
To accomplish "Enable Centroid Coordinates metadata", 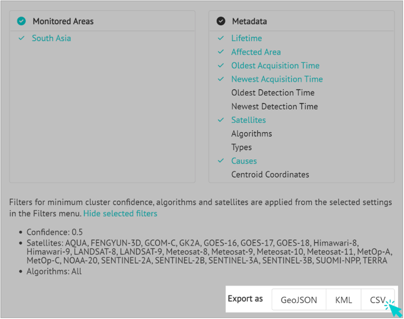I will pyautogui.click(x=270, y=174).
